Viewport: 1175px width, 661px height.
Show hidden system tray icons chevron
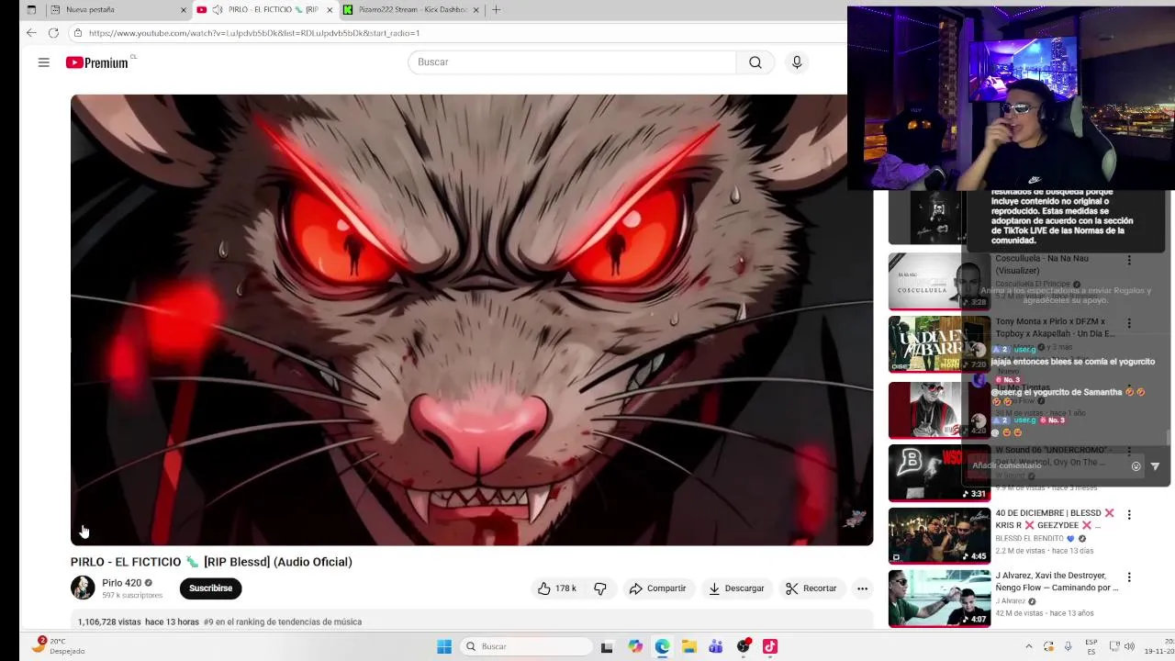tap(1028, 646)
